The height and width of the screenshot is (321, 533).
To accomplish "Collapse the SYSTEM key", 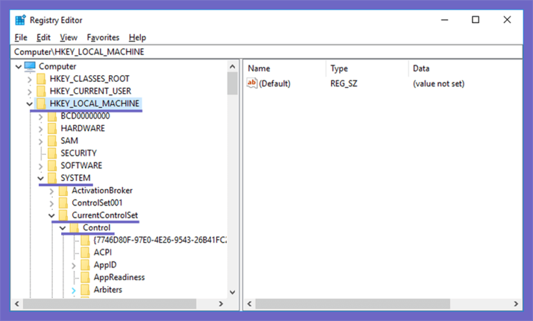I will tap(40, 179).
